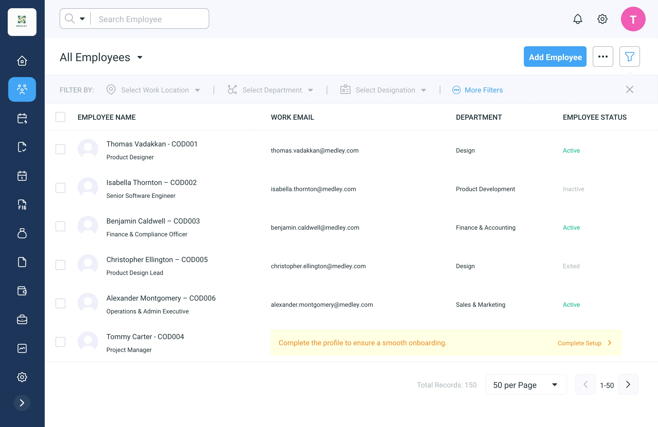Click Exited status of Christopher Ellington
Screen dimensions: 658x427
pyautogui.click(x=571, y=266)
